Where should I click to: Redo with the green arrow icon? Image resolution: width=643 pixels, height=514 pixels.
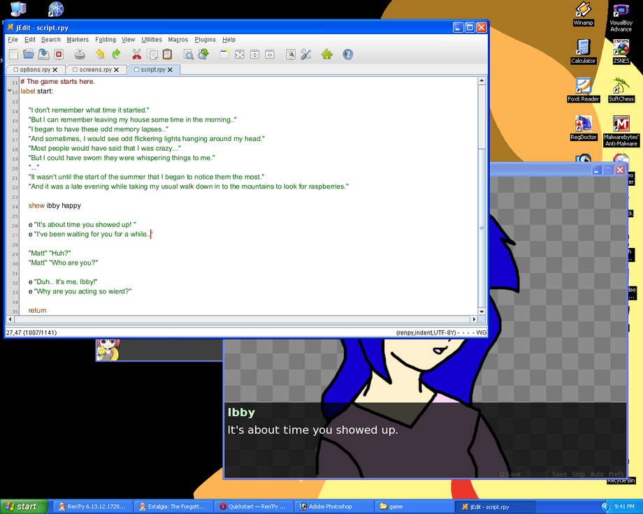(117, 54)
